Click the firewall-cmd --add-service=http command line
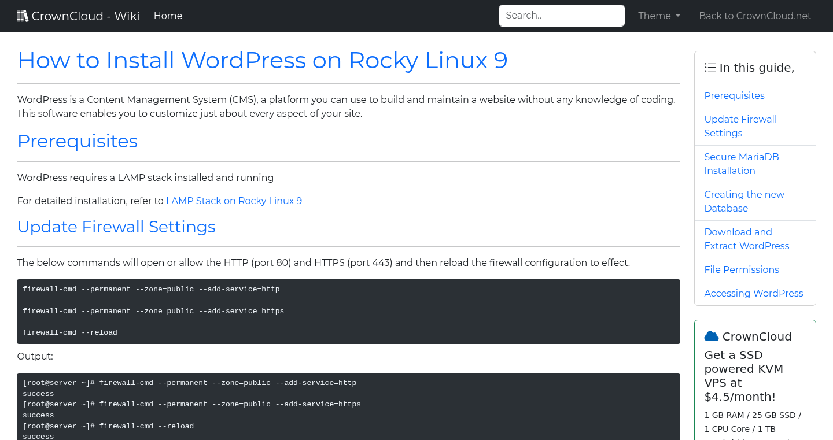The height and width of the screenshot is (440, 833). 151,289
